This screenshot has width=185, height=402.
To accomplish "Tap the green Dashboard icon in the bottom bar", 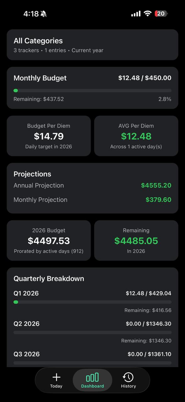I will (92, 377).
